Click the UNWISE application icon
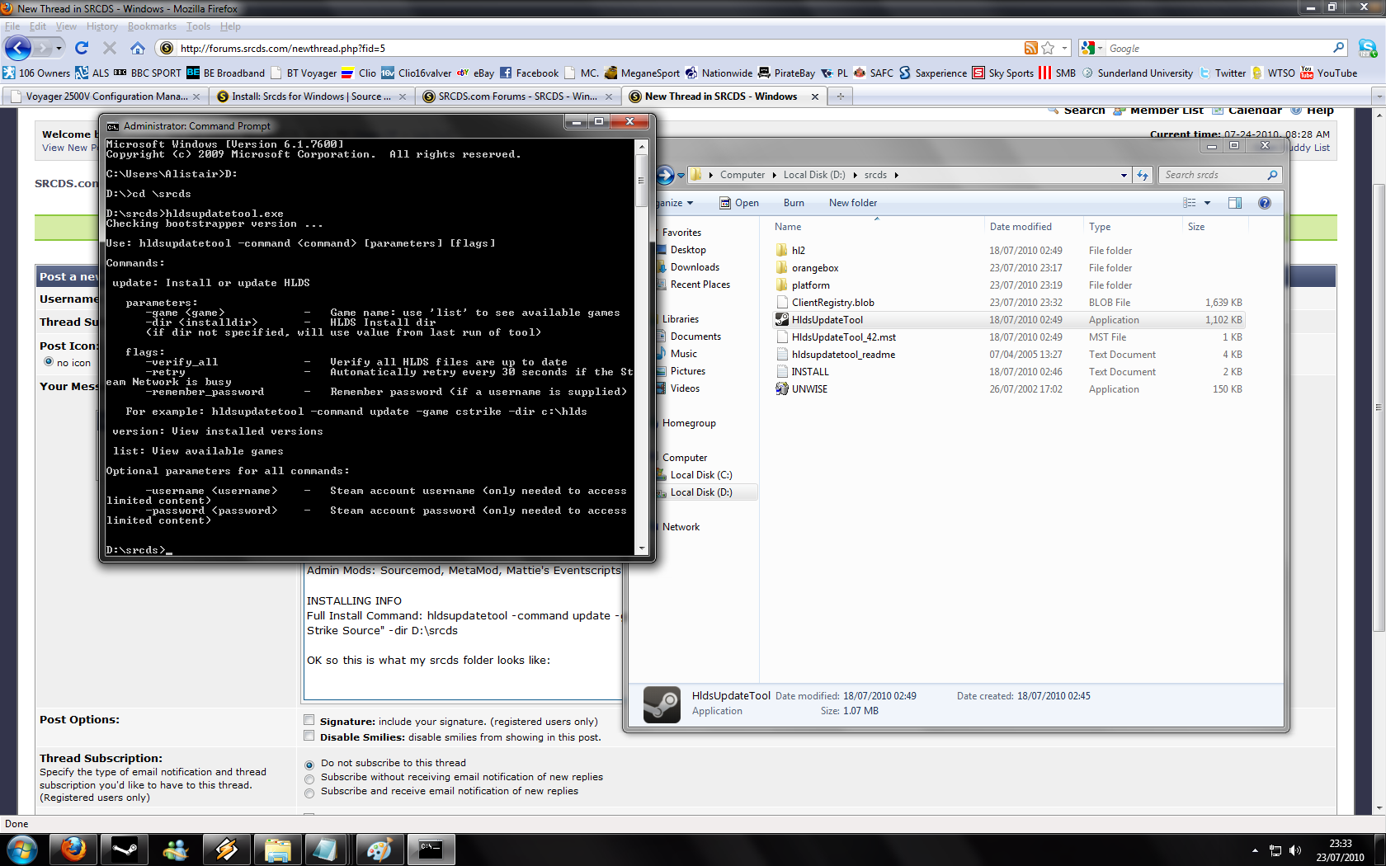The width and height of the screenshot is (1386, 866). coord(782,388)
